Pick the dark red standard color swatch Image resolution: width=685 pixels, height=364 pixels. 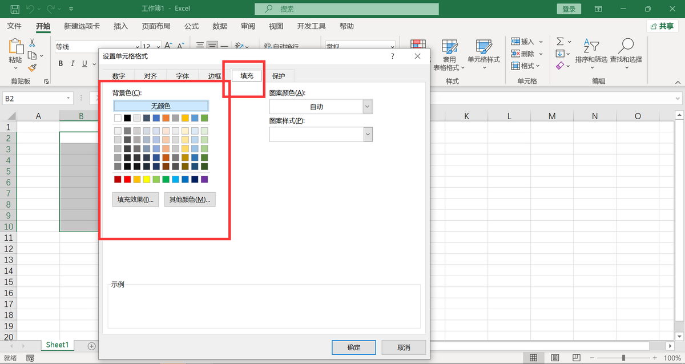[x=118, y=179]
